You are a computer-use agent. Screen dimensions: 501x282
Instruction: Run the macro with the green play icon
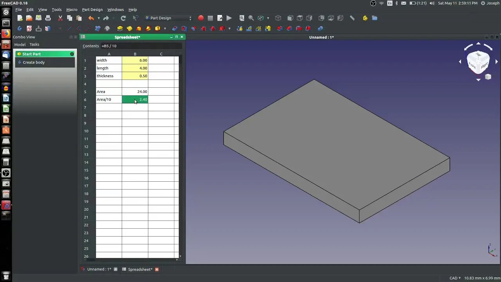229,18
